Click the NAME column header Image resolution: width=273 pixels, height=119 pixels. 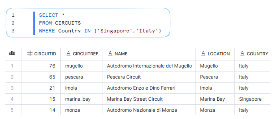[121, 54]
